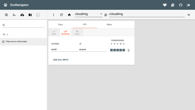The width and height of the screenshot is (195, 110).
Task: Click the search magnifier icon
Action: click(4, 25)
